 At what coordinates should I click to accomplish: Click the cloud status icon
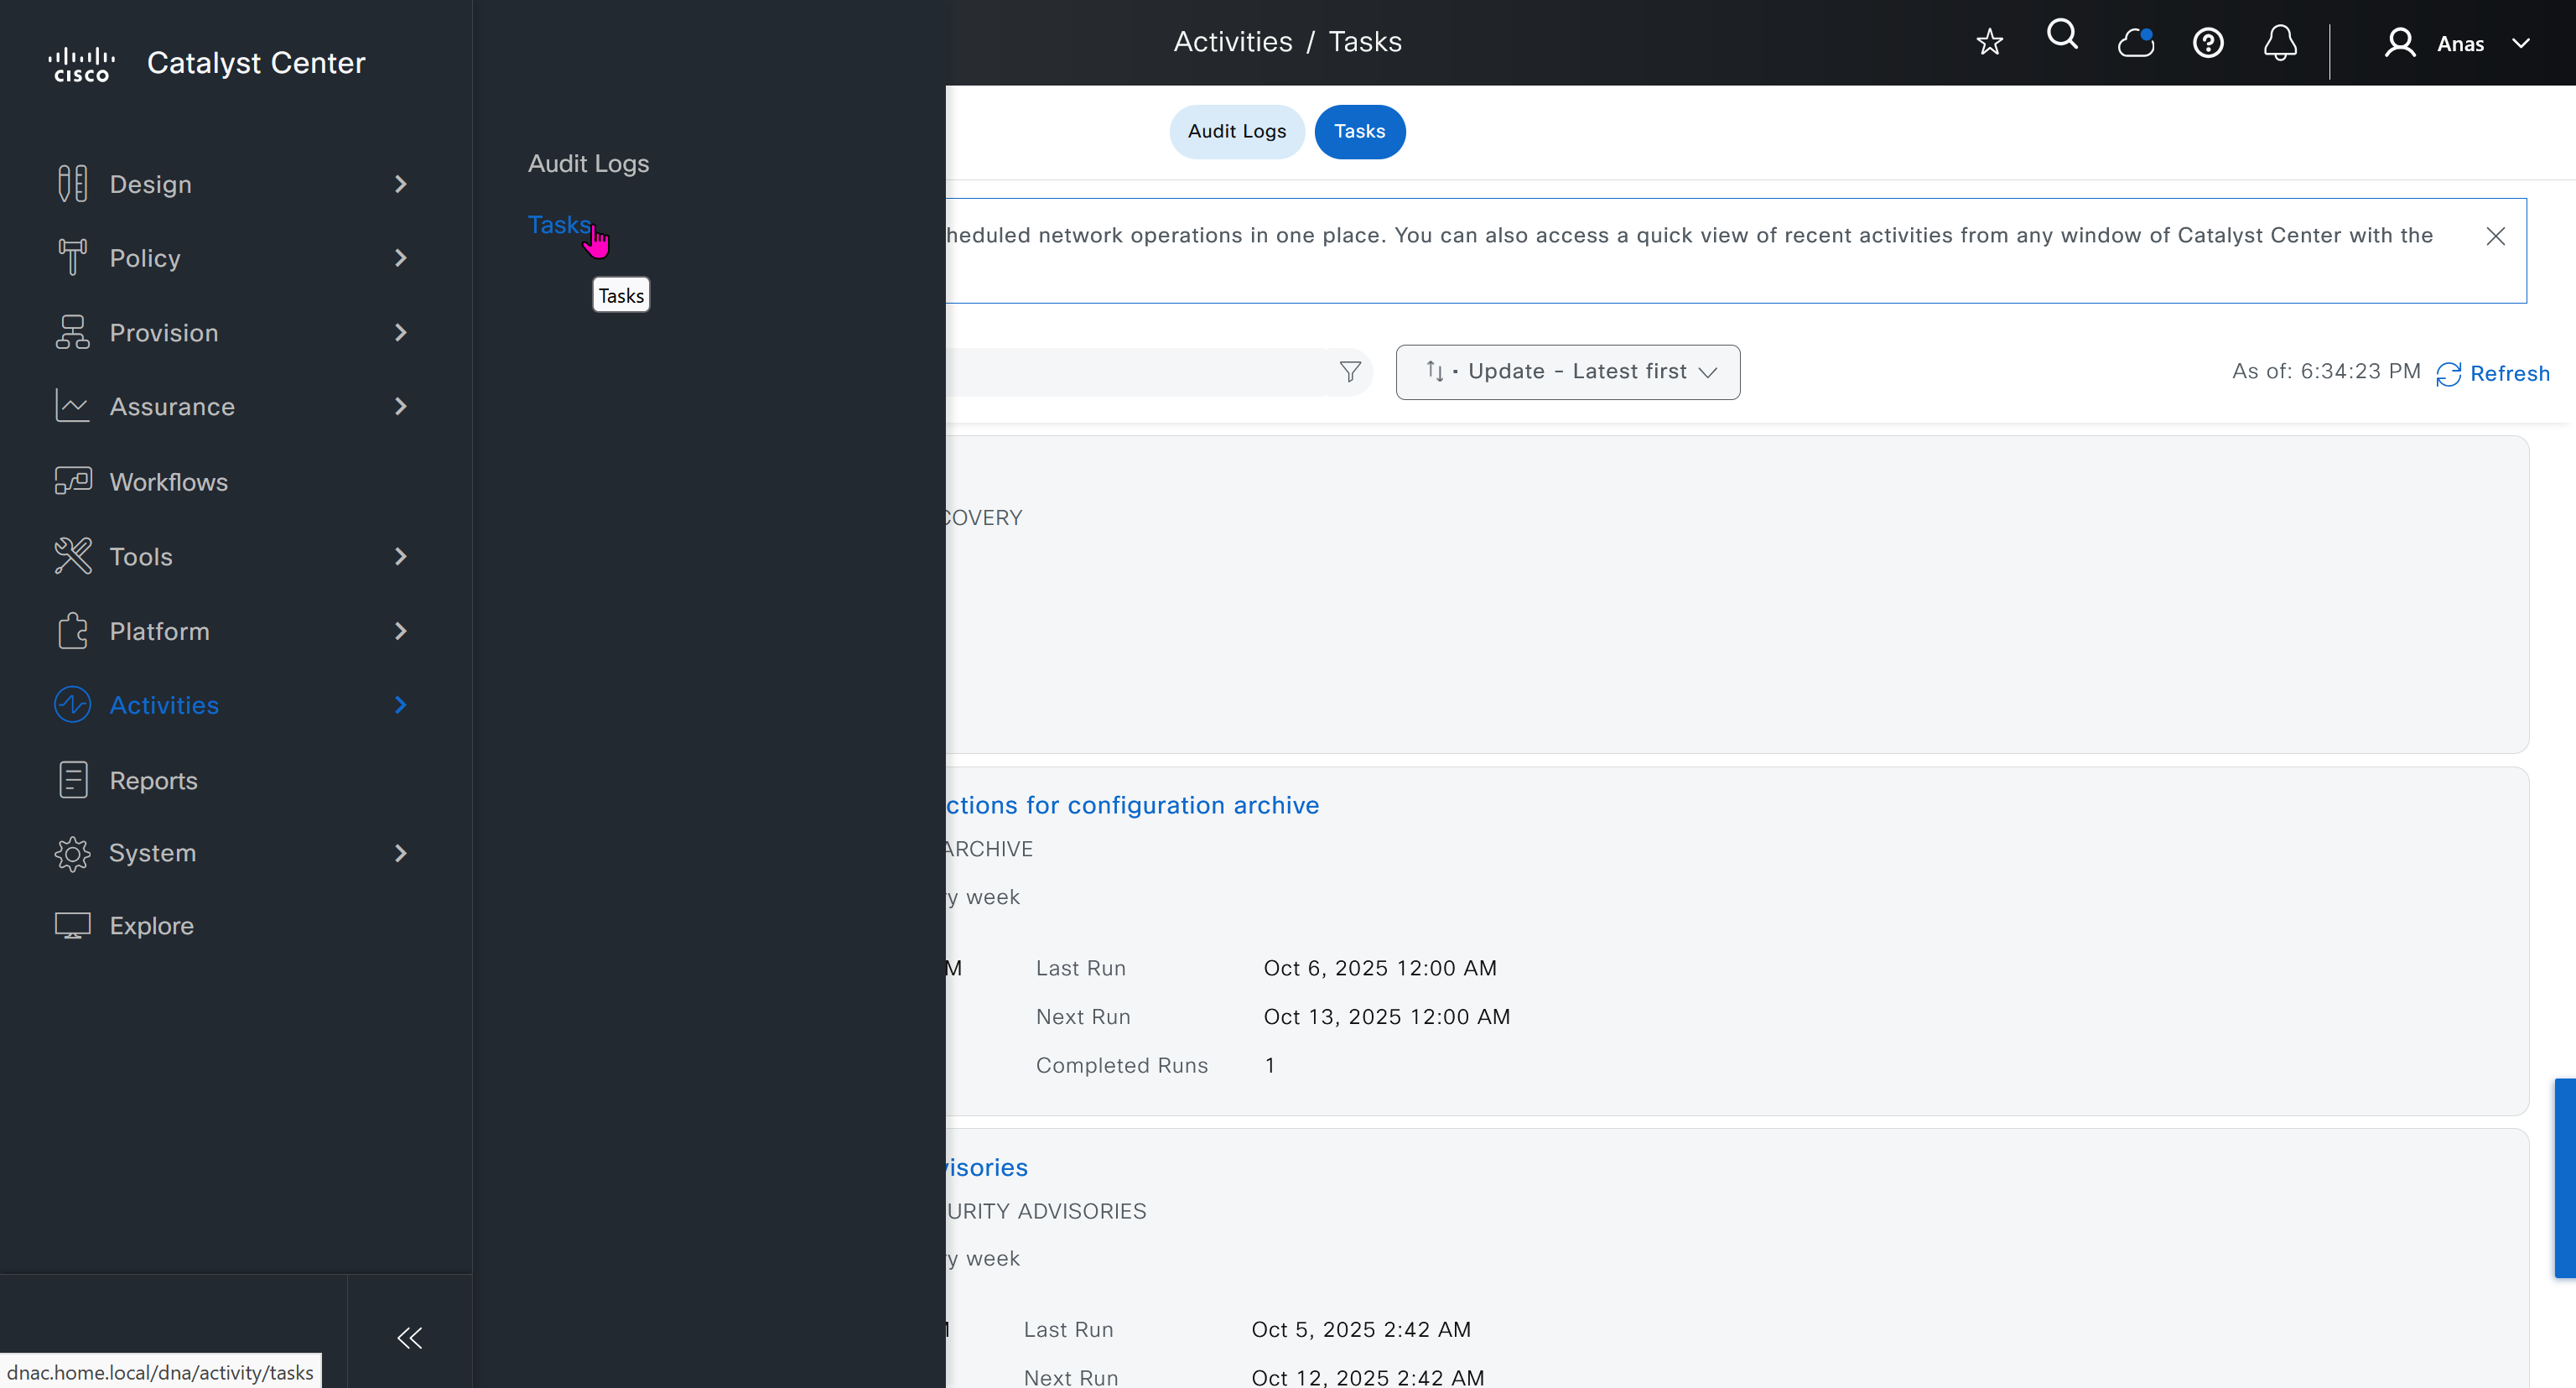pos(2135,43)
